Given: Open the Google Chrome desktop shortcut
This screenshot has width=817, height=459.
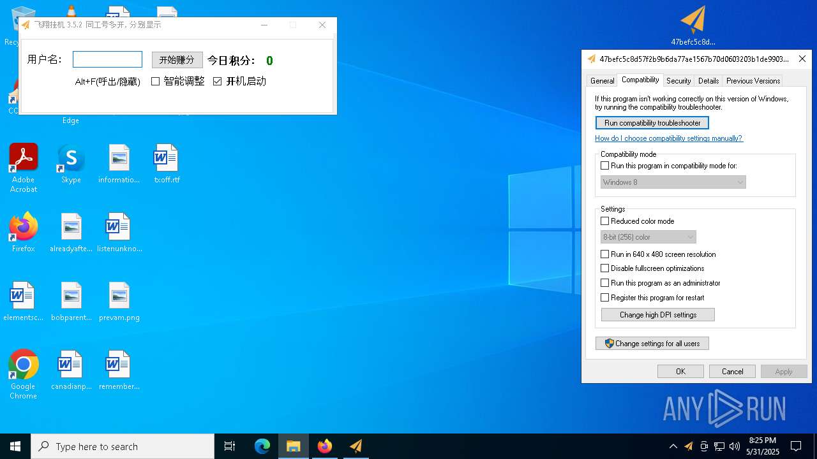Looking at the screenshot, I should coord(24,374).
